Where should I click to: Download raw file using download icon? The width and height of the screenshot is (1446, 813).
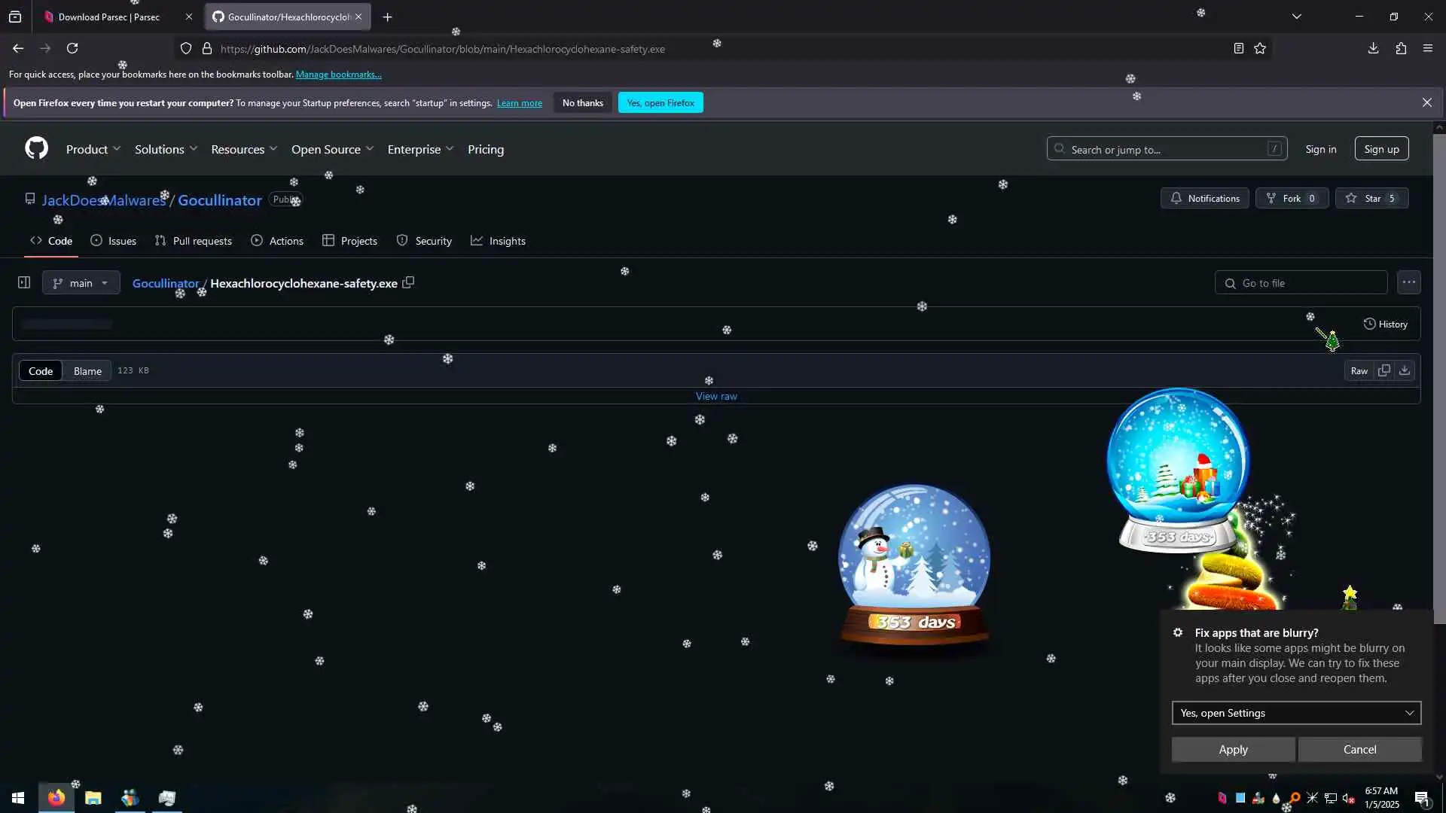[1405, 370]
